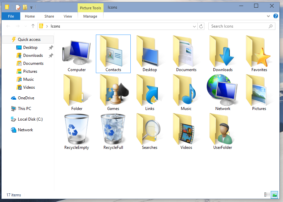Open Properties from the Quick Access Toolbar
The height and width of the screenshot is (202, 283).
pyautogui.click(x=17, y=7)
